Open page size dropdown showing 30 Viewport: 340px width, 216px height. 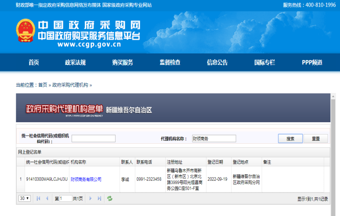pyautogui.click(x=25, y=198)
